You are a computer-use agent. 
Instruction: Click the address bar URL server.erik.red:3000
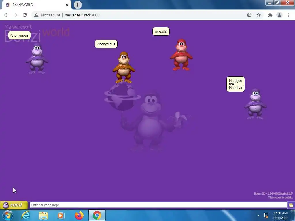pos(82,15)
